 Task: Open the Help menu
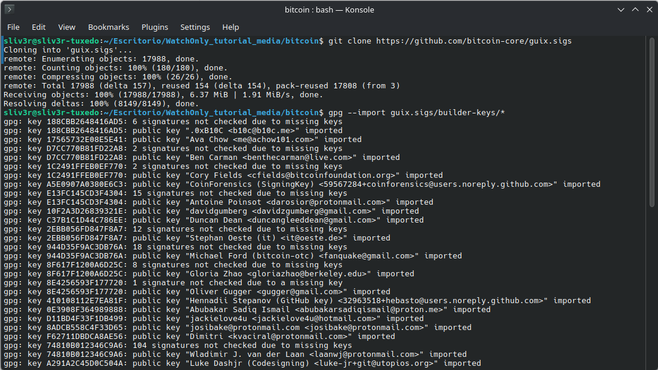[x=230, y=27]
